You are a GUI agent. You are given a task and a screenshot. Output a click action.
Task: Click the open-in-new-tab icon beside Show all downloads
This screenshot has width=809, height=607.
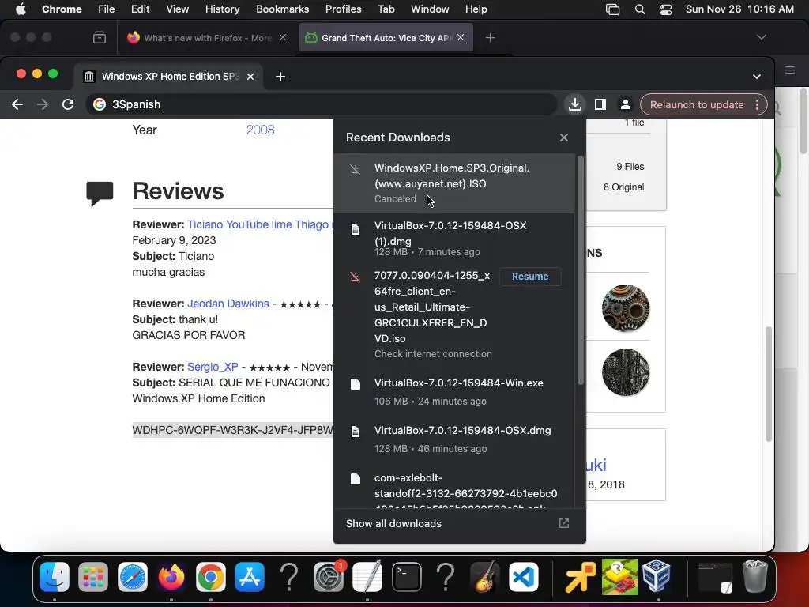pos(564,524)
